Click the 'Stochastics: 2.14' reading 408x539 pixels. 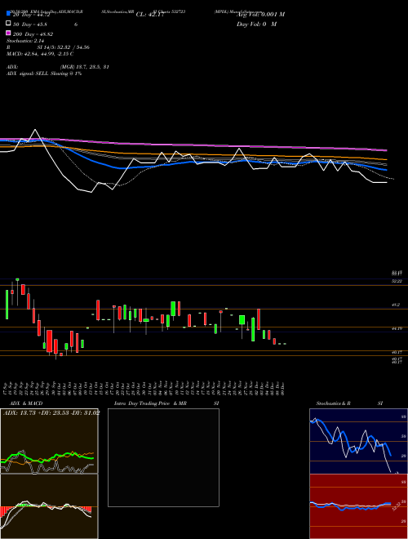(x=25, y=41)
